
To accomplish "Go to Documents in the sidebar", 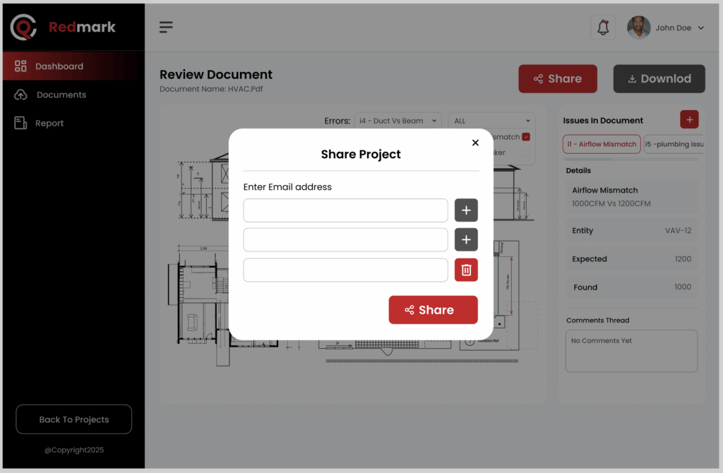I will pos(61,95).
